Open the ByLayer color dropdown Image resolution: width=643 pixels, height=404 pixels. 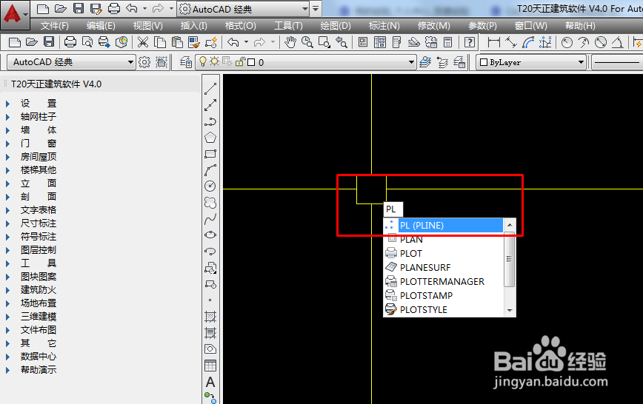click(x=531, y=62)
